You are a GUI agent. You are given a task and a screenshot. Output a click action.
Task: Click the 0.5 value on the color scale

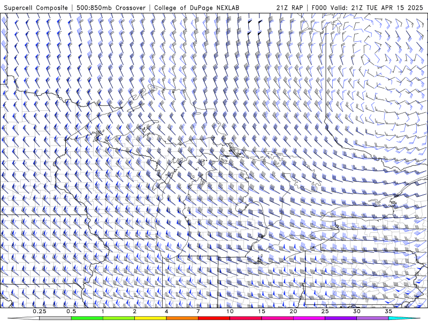pos(71,311)
